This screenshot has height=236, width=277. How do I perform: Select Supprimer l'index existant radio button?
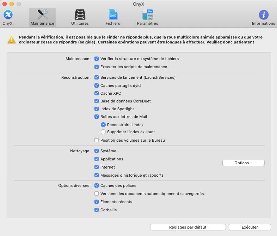point(103,132)
